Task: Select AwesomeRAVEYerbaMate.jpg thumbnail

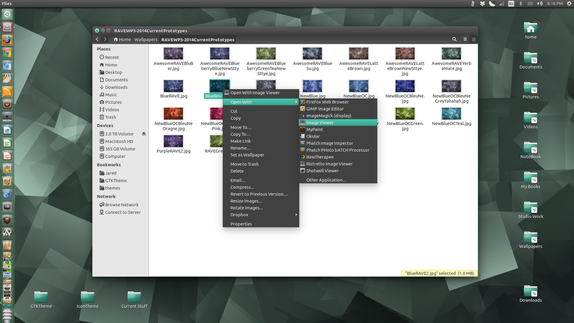Action: pos(451,53)
